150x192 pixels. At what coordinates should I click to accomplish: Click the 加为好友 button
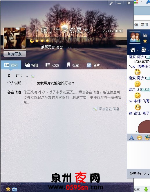click(x=15, y=54)
